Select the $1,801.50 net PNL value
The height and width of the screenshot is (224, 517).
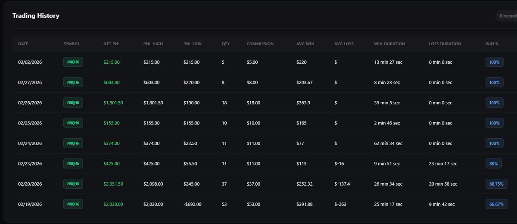click(x=113, y=103)
